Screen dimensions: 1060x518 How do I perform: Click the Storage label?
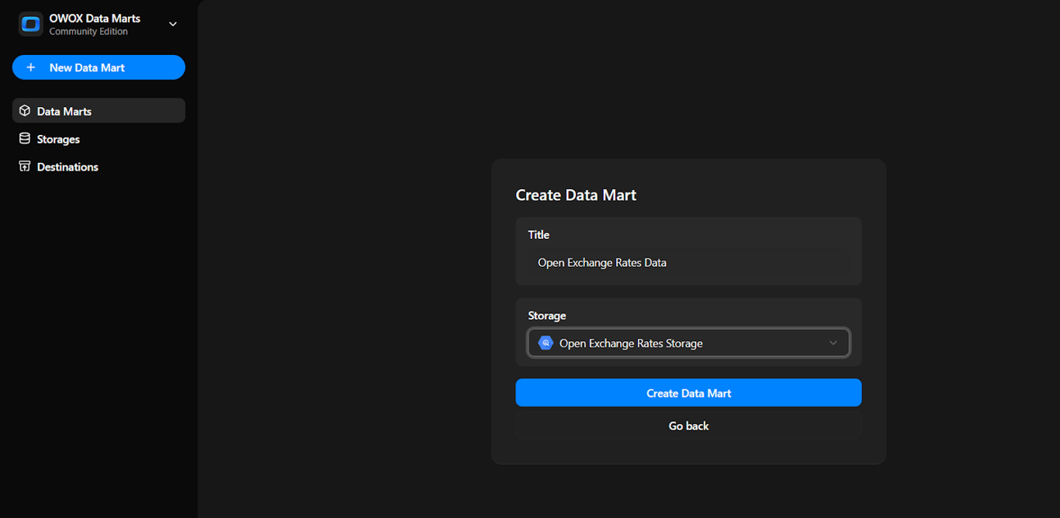click(547, 316)
